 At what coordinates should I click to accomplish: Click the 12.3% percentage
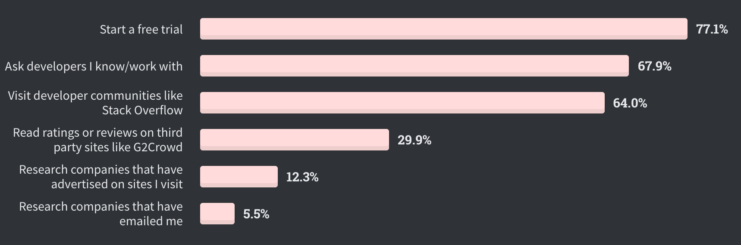(302, 177)
